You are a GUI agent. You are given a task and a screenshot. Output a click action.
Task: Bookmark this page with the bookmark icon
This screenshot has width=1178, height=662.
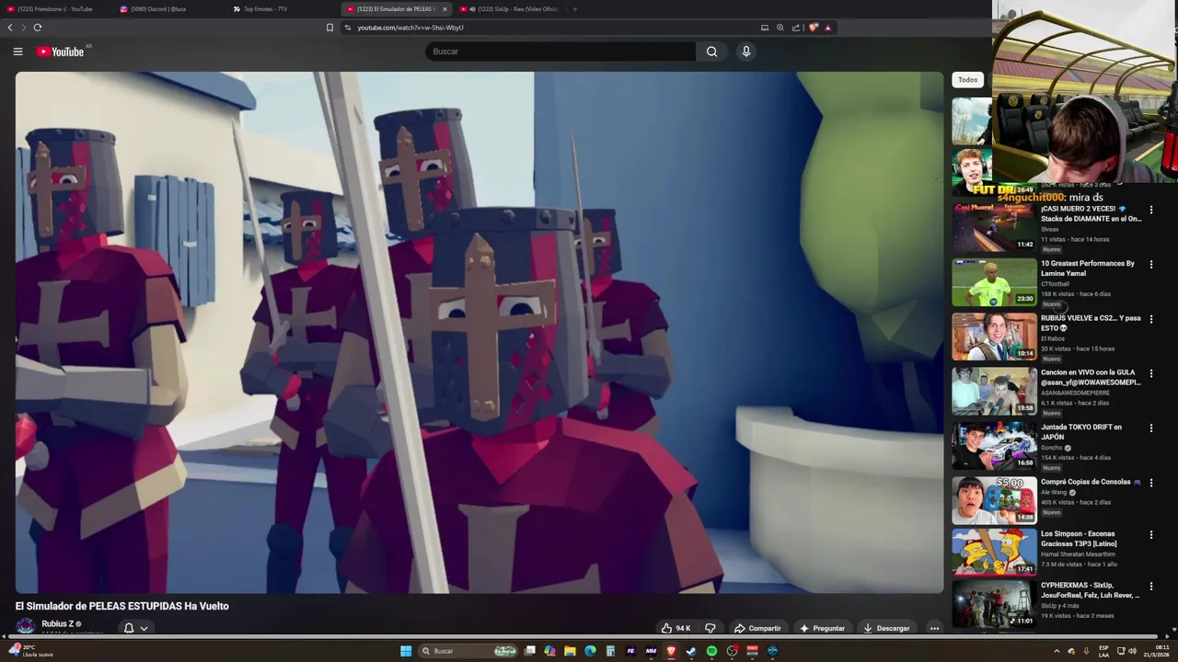click(x=329, y=28)
